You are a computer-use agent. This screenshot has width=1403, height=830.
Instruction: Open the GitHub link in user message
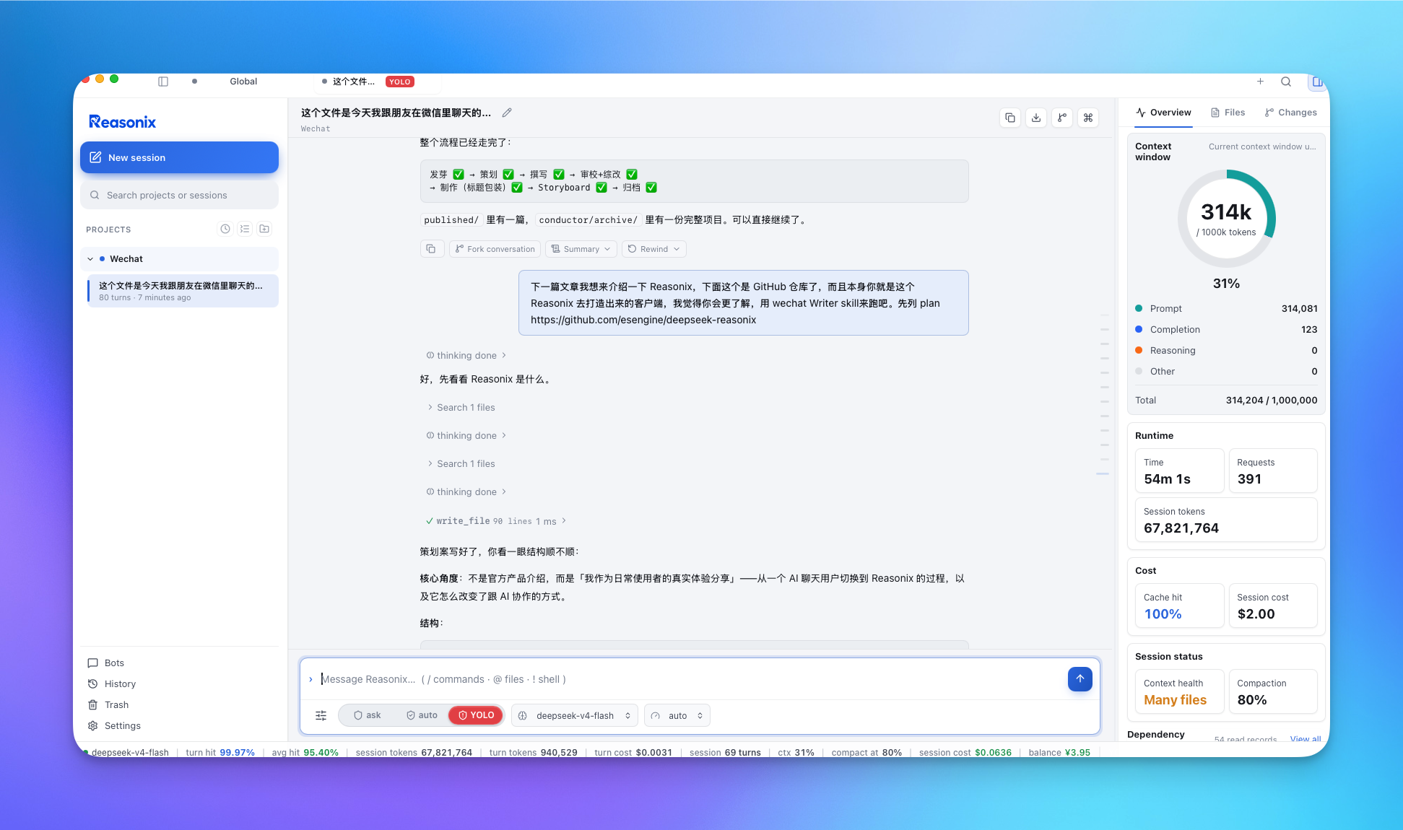coord(643,320)
